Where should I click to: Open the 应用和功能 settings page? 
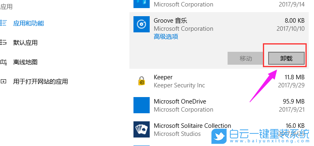[28, 23]
